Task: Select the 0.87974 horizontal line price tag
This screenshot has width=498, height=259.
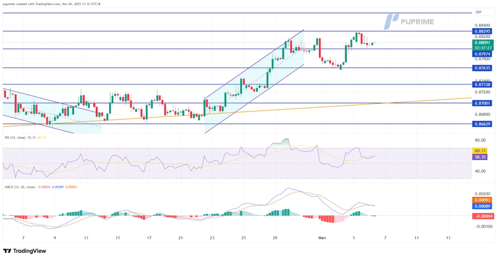Action: pyautogui.click(x=482, y=54)
